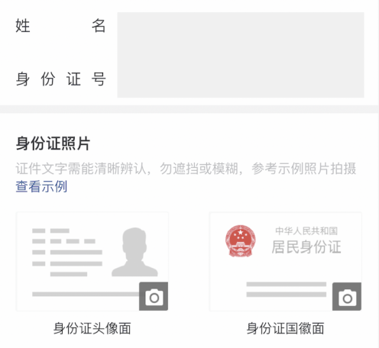
Task: Select the 身份证国徽面 upload card
Action: (x=285, y=261)
